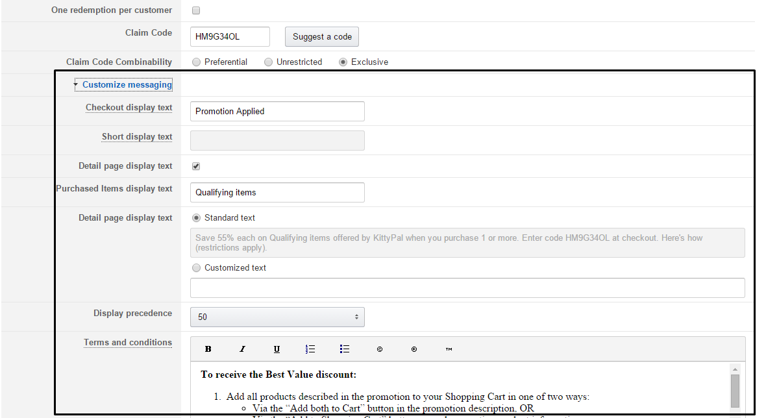766x418 pixels.
Task: Toggle italic formatting in terms editor
Action: coord(242,349)
